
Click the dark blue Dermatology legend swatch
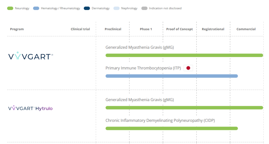[87, 8]
